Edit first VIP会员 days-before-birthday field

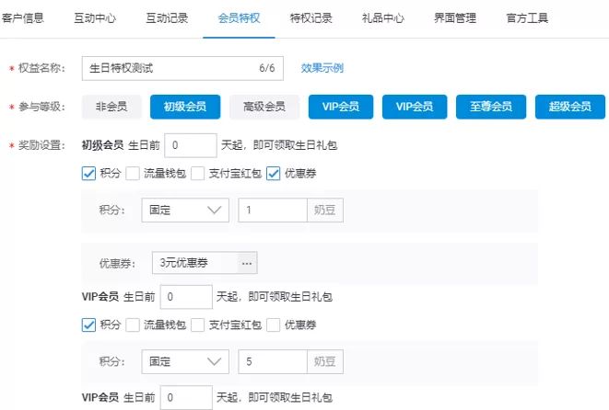[x=186, y=297]
